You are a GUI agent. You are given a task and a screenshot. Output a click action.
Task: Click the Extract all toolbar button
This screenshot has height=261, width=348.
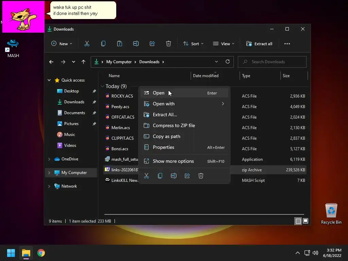click(259, 44)
